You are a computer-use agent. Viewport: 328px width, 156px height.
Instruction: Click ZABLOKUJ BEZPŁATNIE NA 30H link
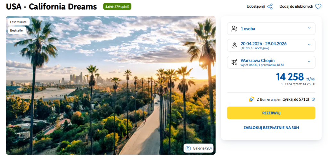point(271,128)
